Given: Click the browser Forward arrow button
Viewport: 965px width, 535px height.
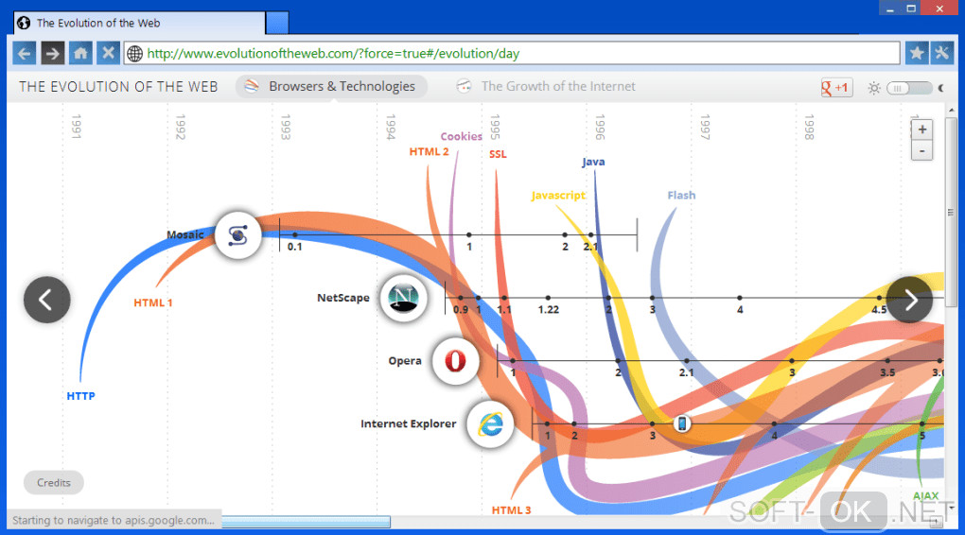Looking at the screenshot, I should click(52, 54).
